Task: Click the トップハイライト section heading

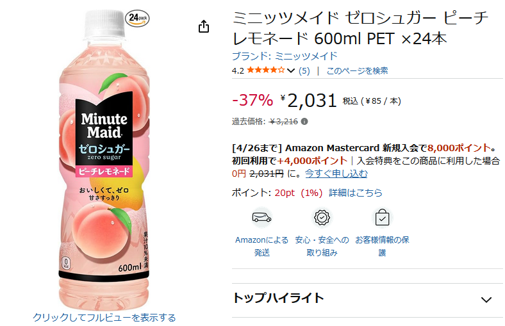Action: point(278,298)
